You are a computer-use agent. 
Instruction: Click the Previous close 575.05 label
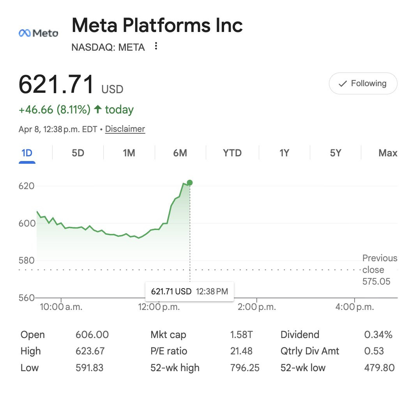pos(376,270)
